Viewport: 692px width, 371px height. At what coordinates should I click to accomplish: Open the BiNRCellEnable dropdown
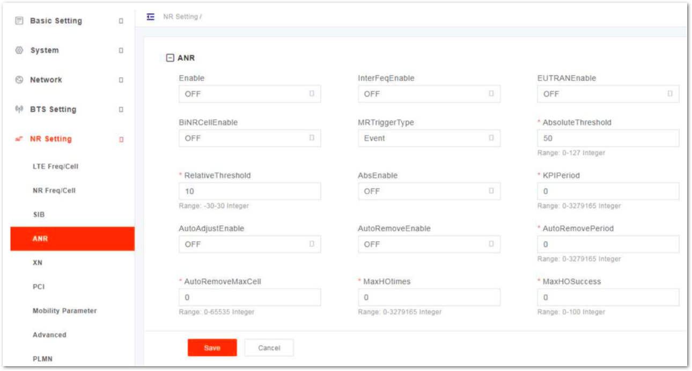pyautogui.click(x=250, y=138)
